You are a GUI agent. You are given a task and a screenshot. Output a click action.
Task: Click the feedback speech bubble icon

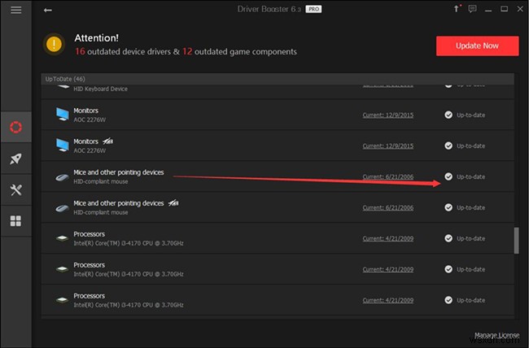pos(470,10)
